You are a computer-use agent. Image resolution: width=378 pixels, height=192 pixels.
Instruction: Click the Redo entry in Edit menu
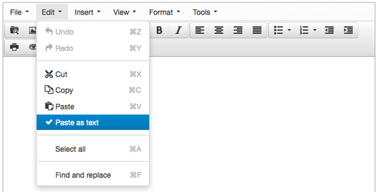point(93,48)
